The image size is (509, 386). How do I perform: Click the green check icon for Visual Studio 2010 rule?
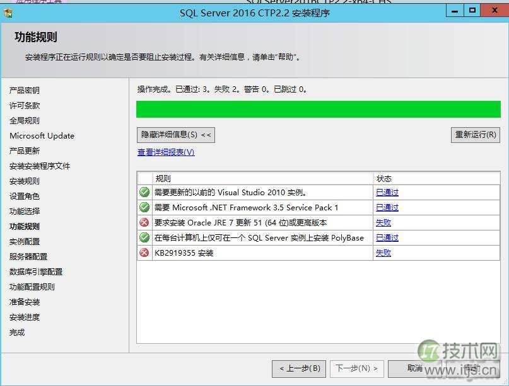coord(144,192)
